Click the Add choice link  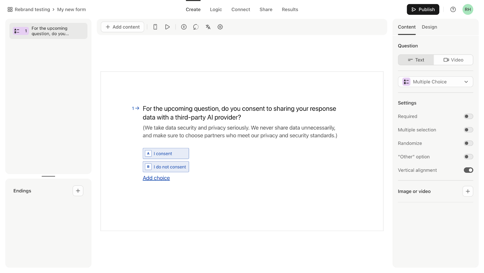(x=156, y=178)
